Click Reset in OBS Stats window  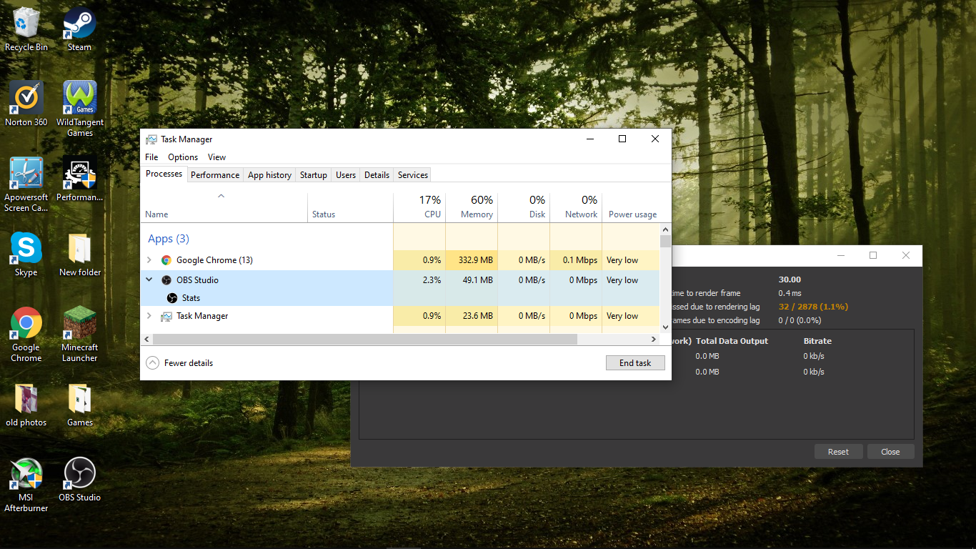[838, 452]
